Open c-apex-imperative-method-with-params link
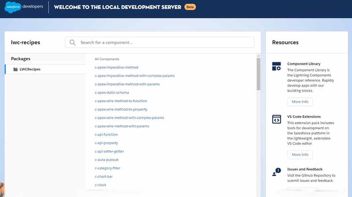Viewport: 352px width, 197px height. [x=127, y=84]
